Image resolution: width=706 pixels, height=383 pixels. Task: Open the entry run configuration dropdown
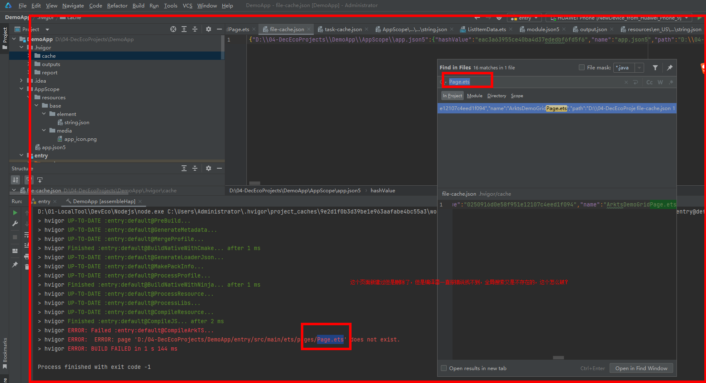coord(524,18)
